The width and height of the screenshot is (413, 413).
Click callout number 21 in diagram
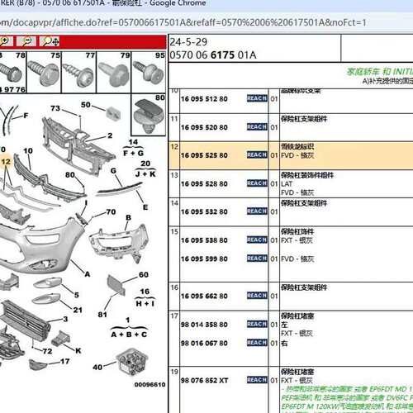[x=78, y=310]
